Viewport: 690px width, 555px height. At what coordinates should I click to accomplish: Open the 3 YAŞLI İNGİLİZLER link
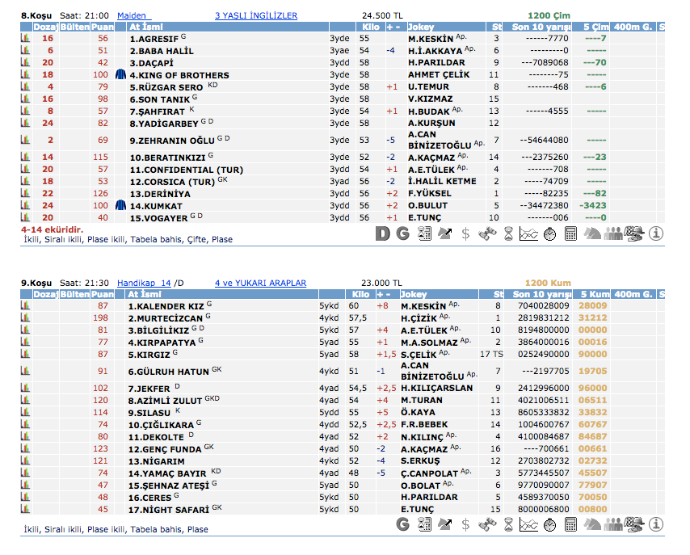tap(255, 15)
